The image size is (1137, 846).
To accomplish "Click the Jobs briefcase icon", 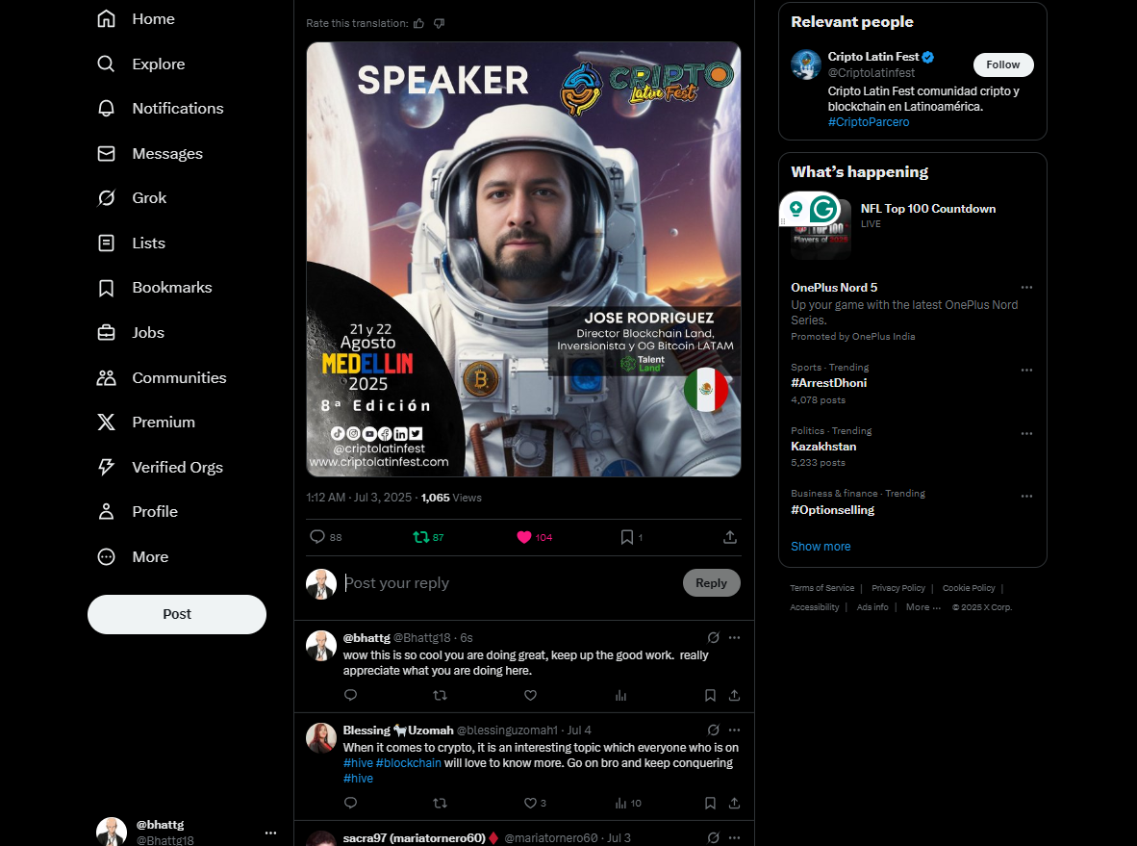I will coord(106,333).
